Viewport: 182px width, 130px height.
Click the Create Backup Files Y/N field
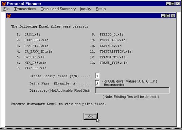tap(97, 76)
